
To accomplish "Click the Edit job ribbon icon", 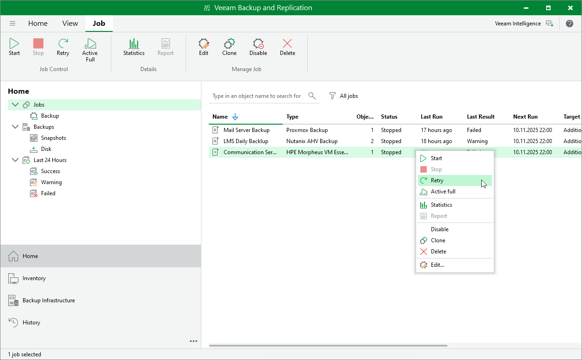I will pos(204,47).
